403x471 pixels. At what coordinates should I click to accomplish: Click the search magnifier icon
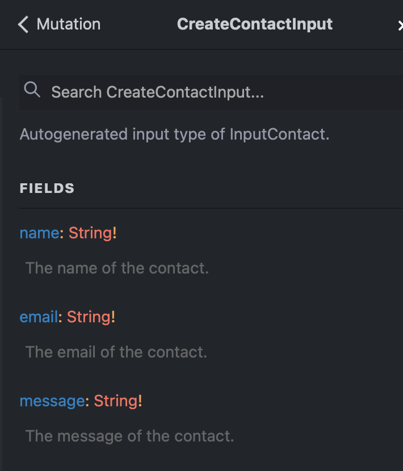(32, 90)
